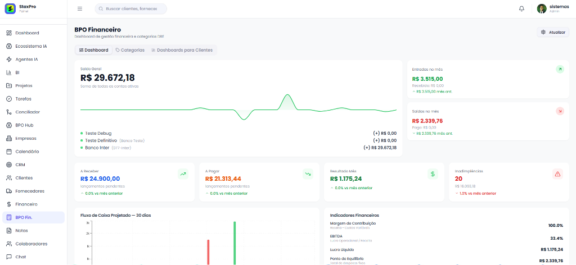
Task: Click the Teste Debug account row
Action: tap(238, 134)
